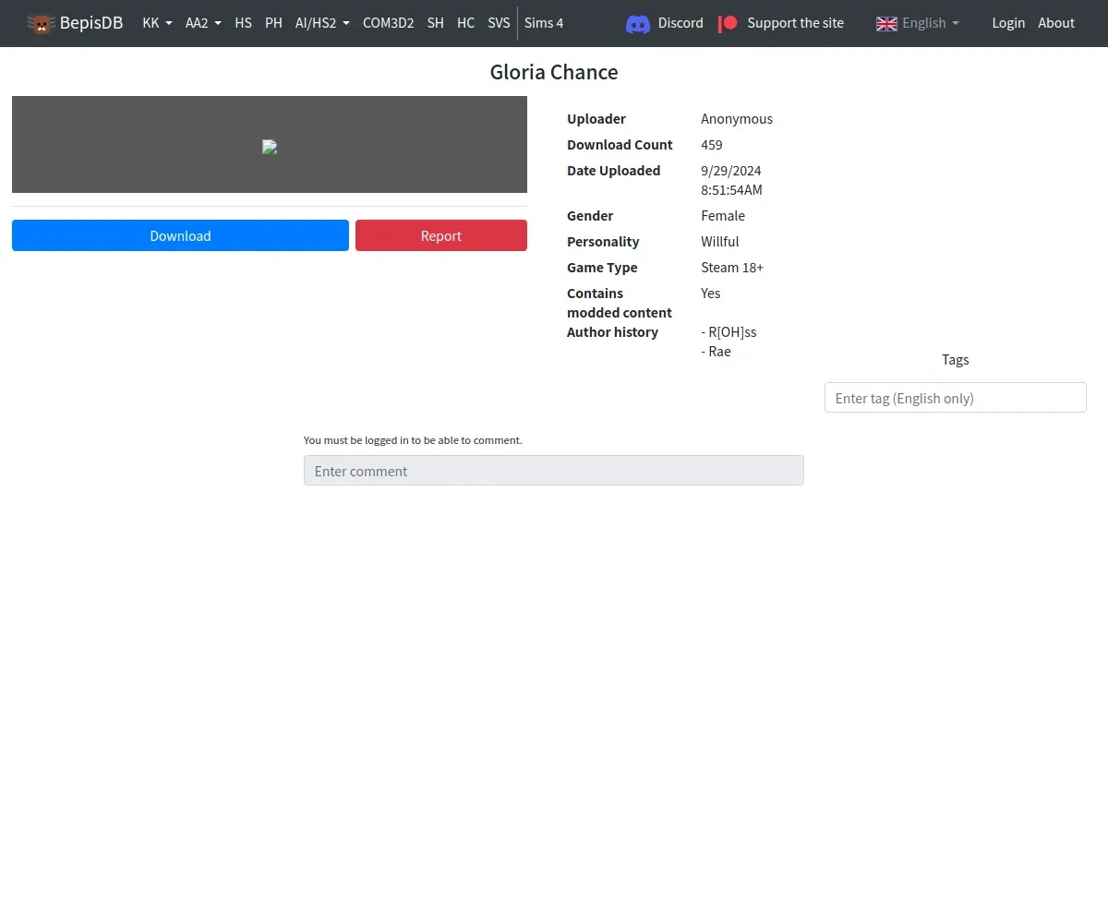This screenshot has width=1108, height=923.
Task: Click author history entry Rae
Action: pyautogui.click(x=717, y=352)
